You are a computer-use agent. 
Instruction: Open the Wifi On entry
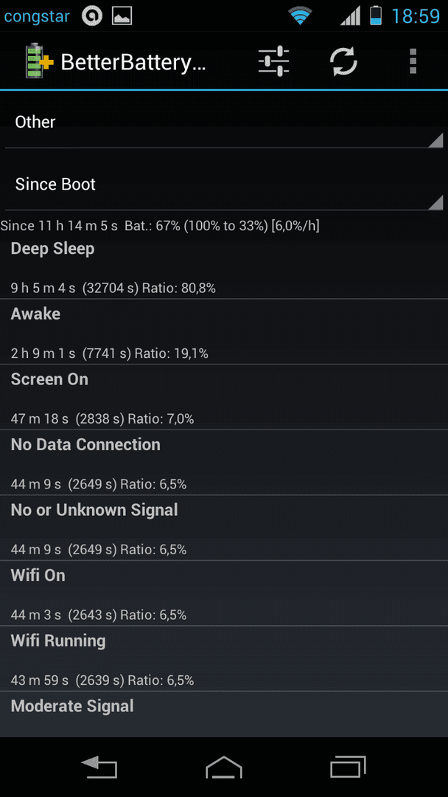point(224,593)
